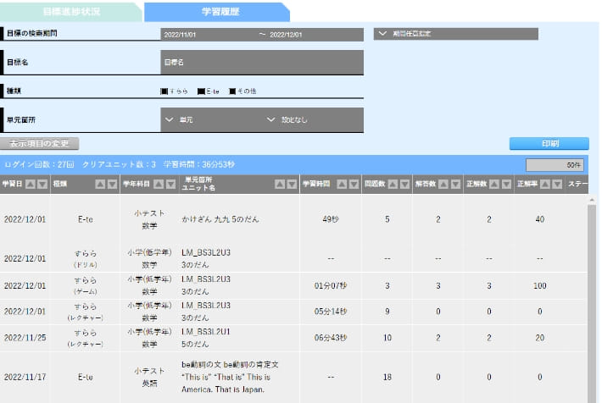The height and width of the screenshot is (403, 602).
Task: Sort 種類 column ascending
Action: click(x=100, y=184)
